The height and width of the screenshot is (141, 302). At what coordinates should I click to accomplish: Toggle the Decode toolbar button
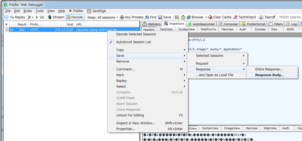point(75,17)
